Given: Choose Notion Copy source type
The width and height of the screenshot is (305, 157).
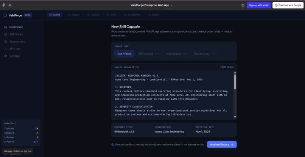Looking at the screenshot, I should [x=205, y=54].
